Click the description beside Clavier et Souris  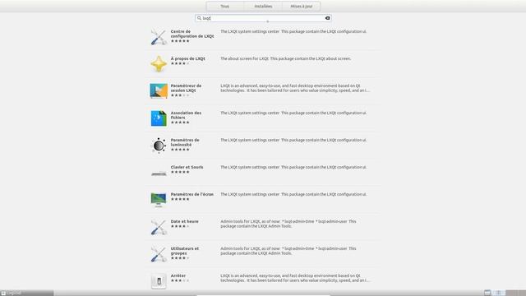pyautogui.click(x=293, y=167)
